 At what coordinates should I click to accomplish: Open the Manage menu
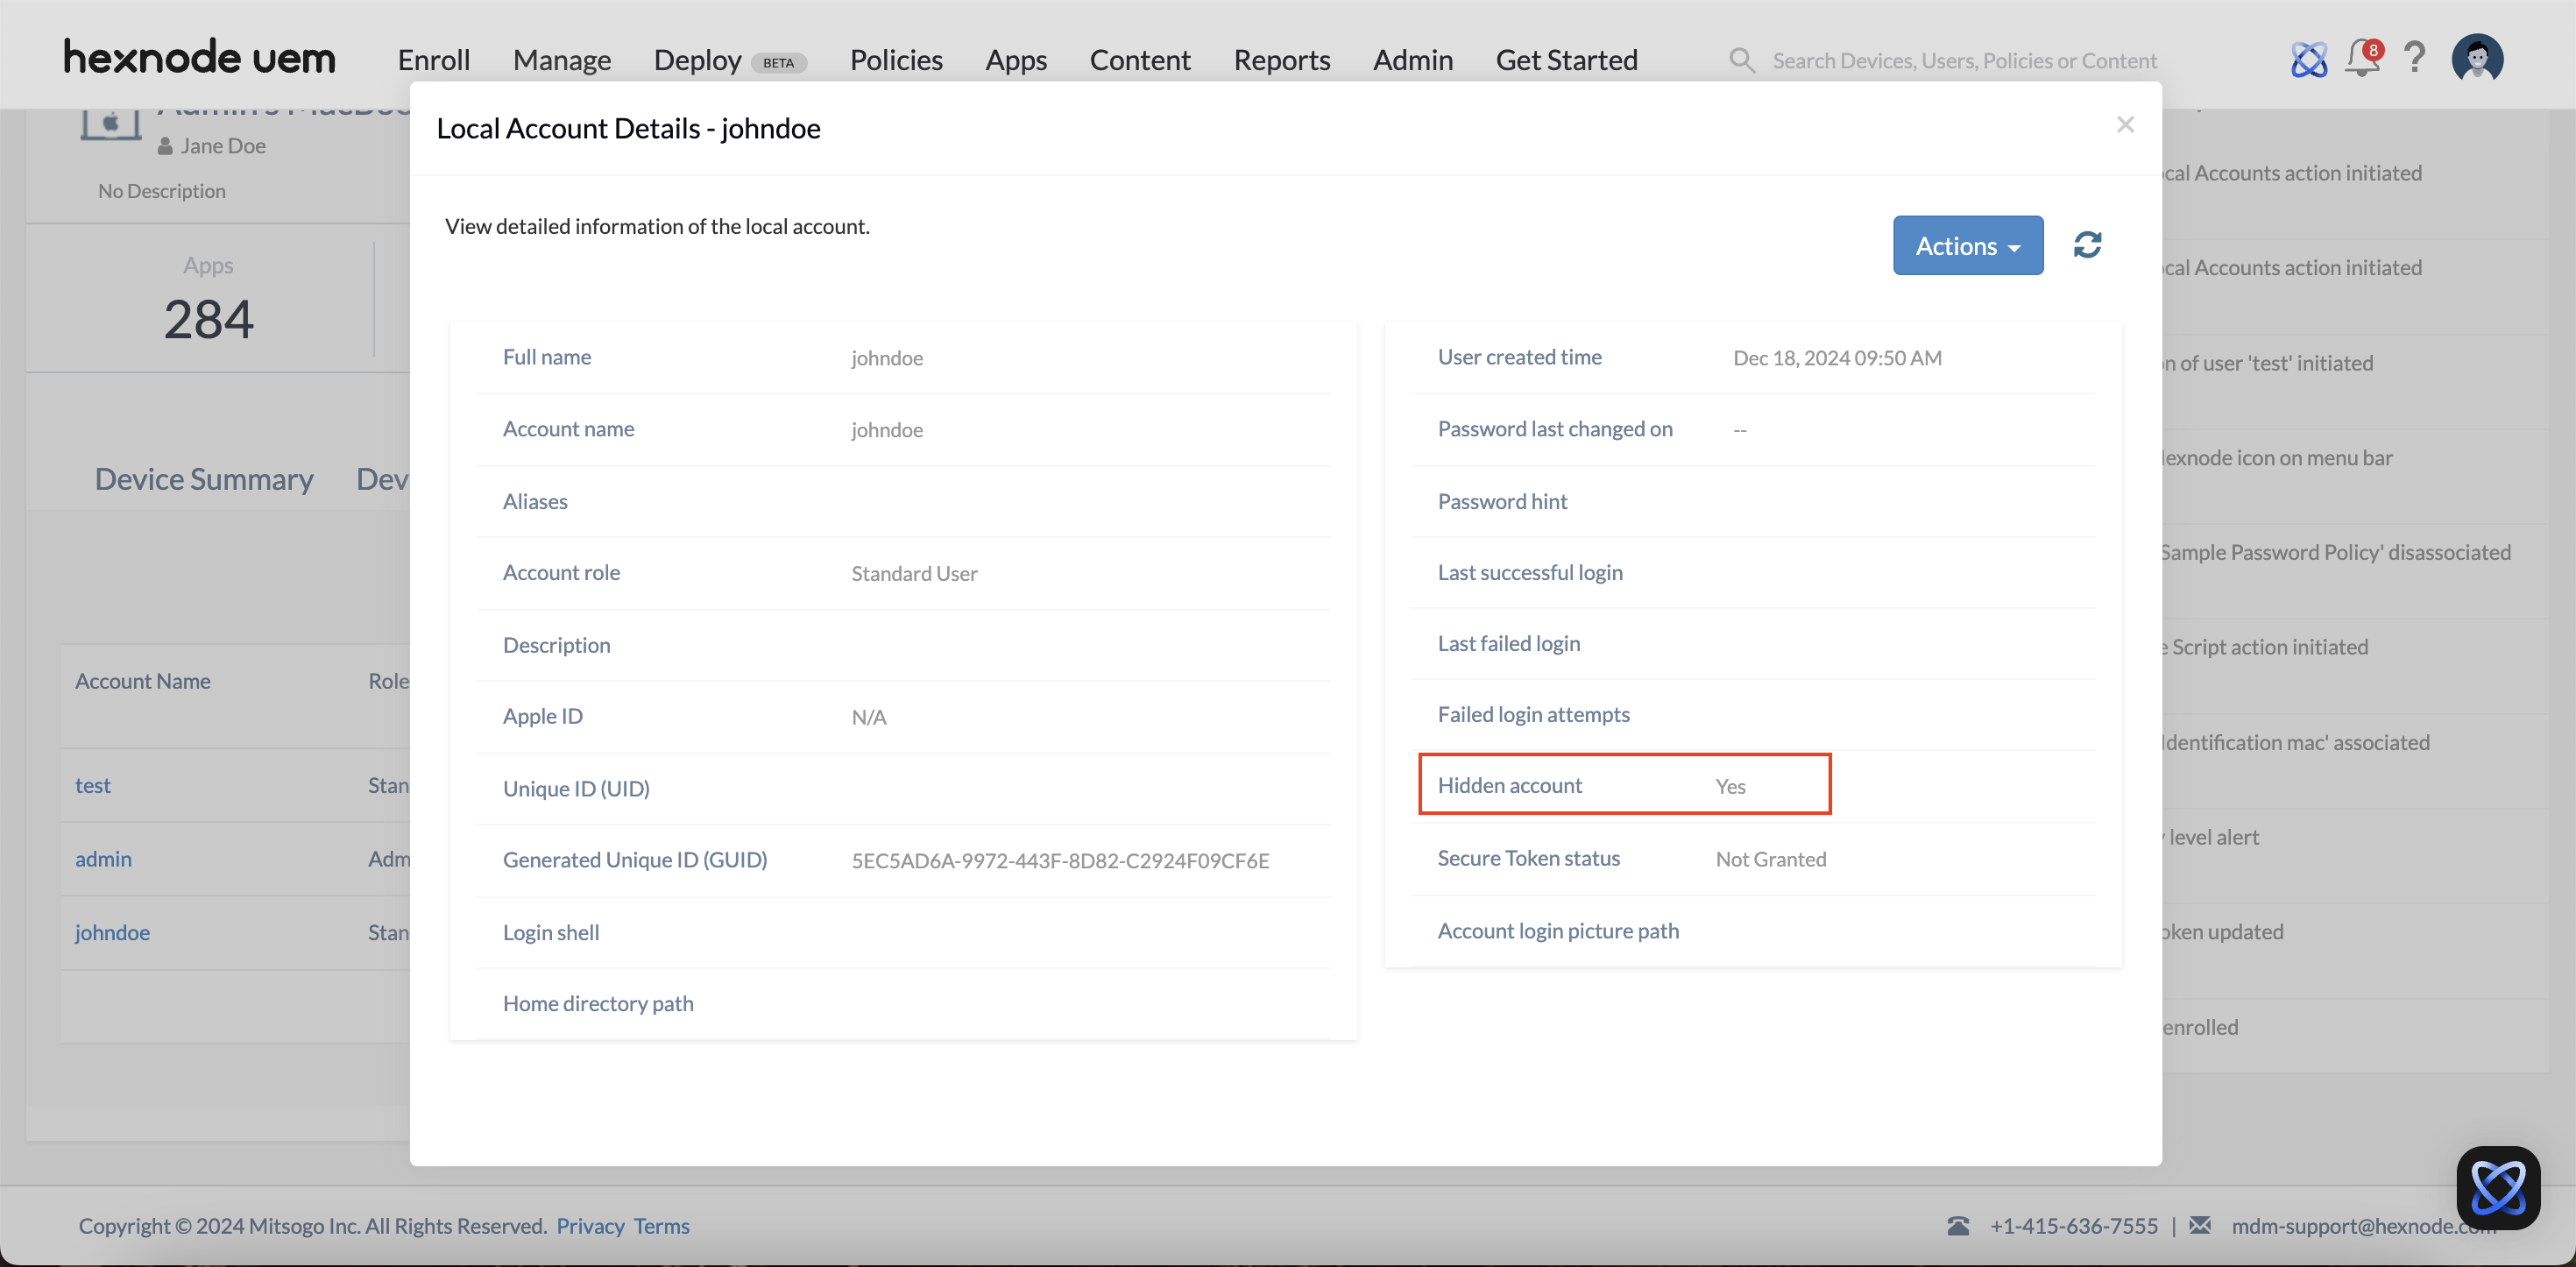562,60
